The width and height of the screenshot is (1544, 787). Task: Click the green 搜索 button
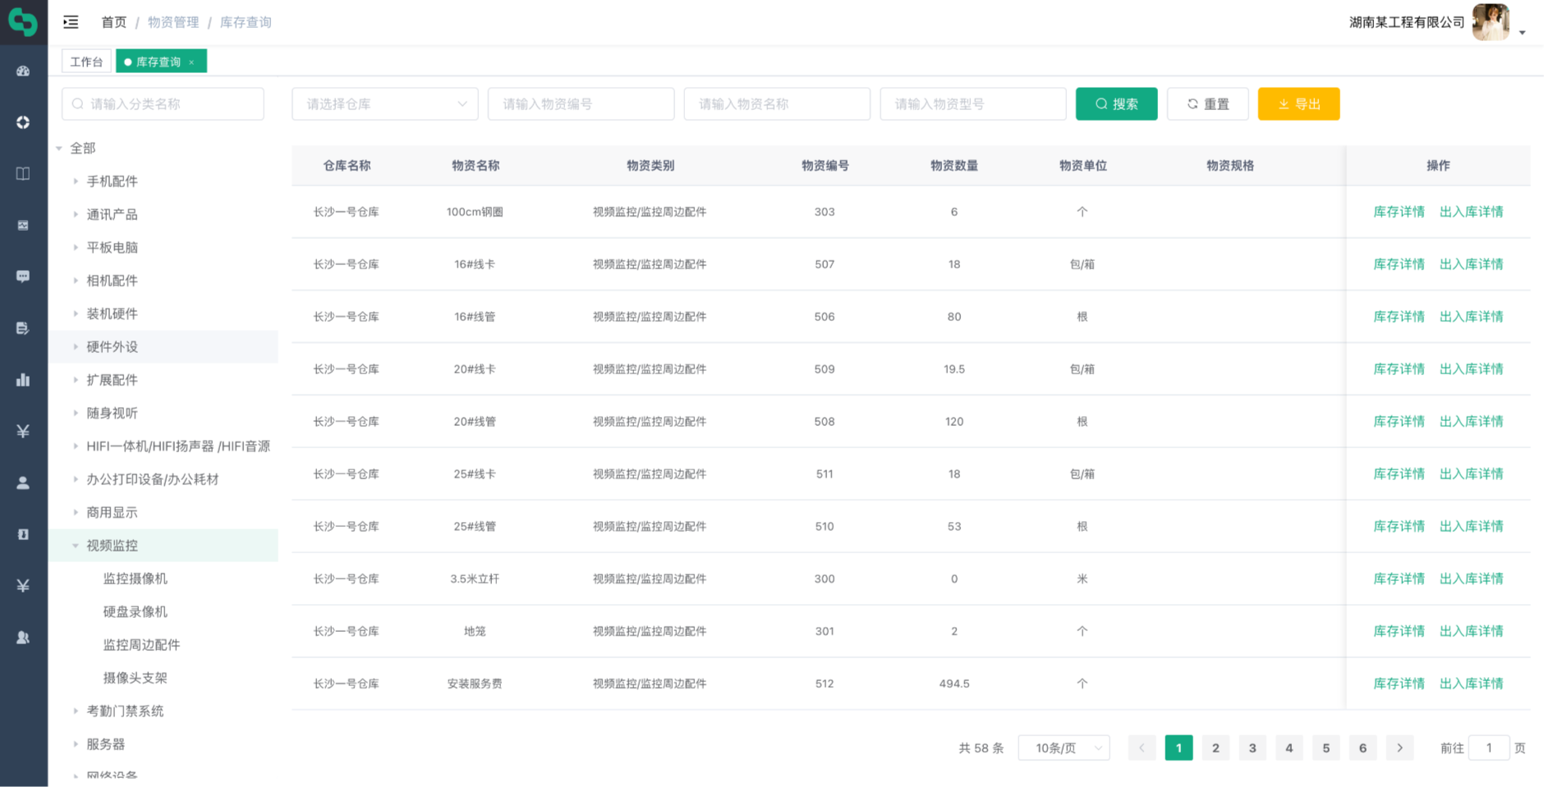point(1116,104)
